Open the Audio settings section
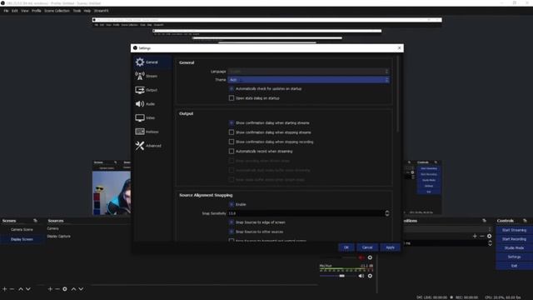The width and height of the screenshot is (533, 300). [152, 104]
